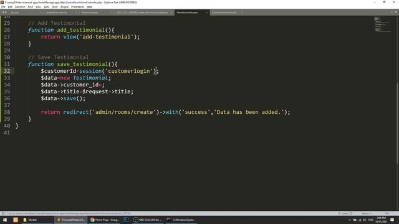Click the Testimonial class name

[90, 78]
